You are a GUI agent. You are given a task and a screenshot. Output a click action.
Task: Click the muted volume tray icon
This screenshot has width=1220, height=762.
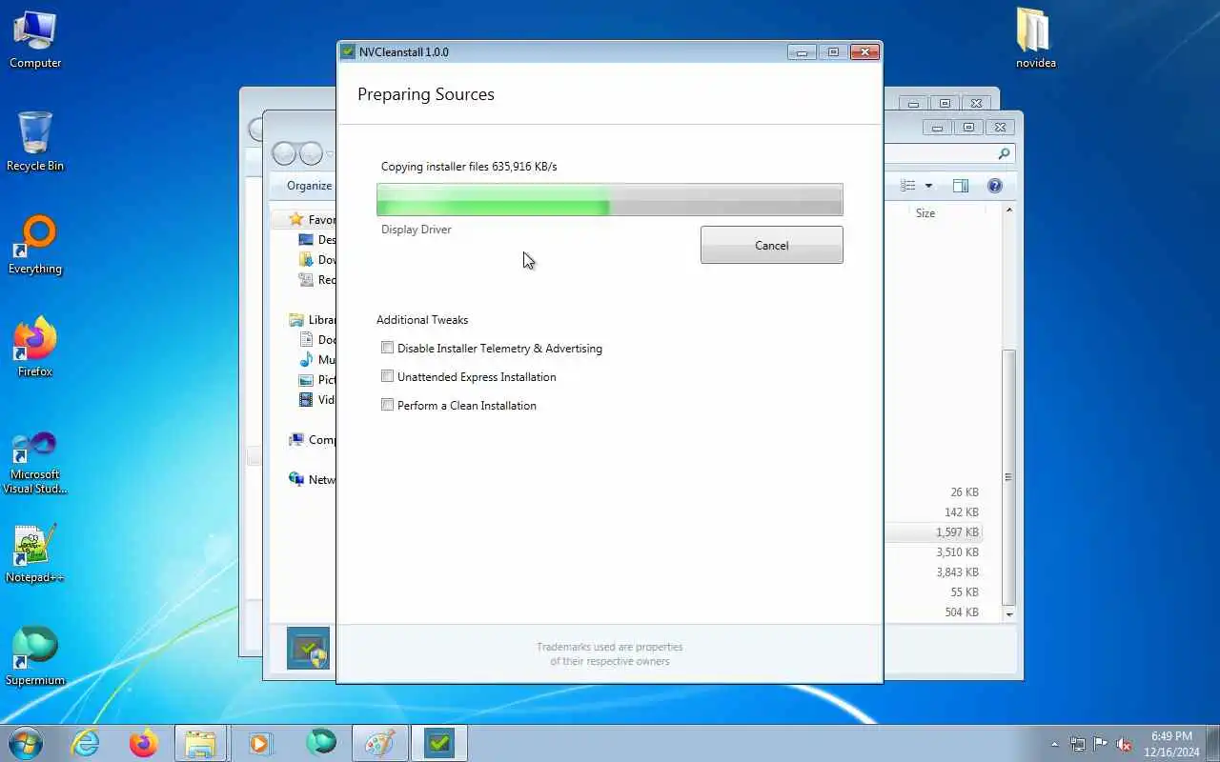tap(1125, 744)
